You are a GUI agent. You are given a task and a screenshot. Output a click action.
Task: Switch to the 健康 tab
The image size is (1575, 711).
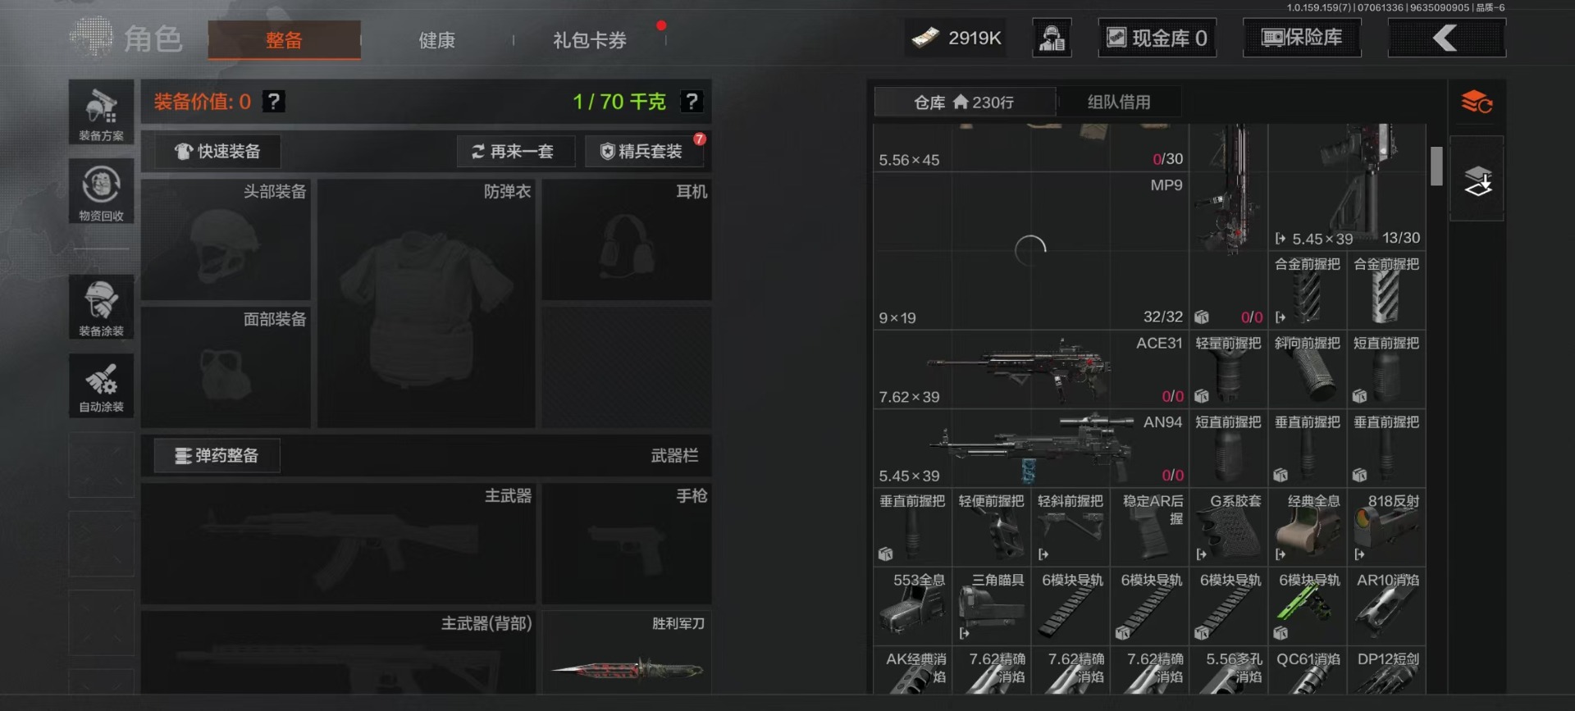[x=436, y=40]
